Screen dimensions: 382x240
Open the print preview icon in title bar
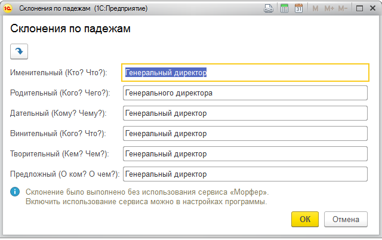tap(269, 8)
